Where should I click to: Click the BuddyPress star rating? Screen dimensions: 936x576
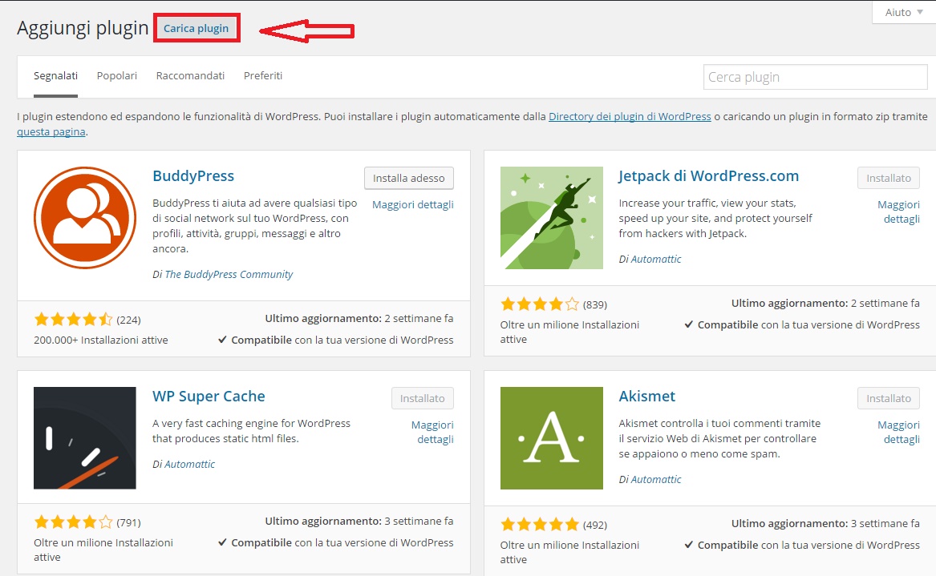point(74,319)
